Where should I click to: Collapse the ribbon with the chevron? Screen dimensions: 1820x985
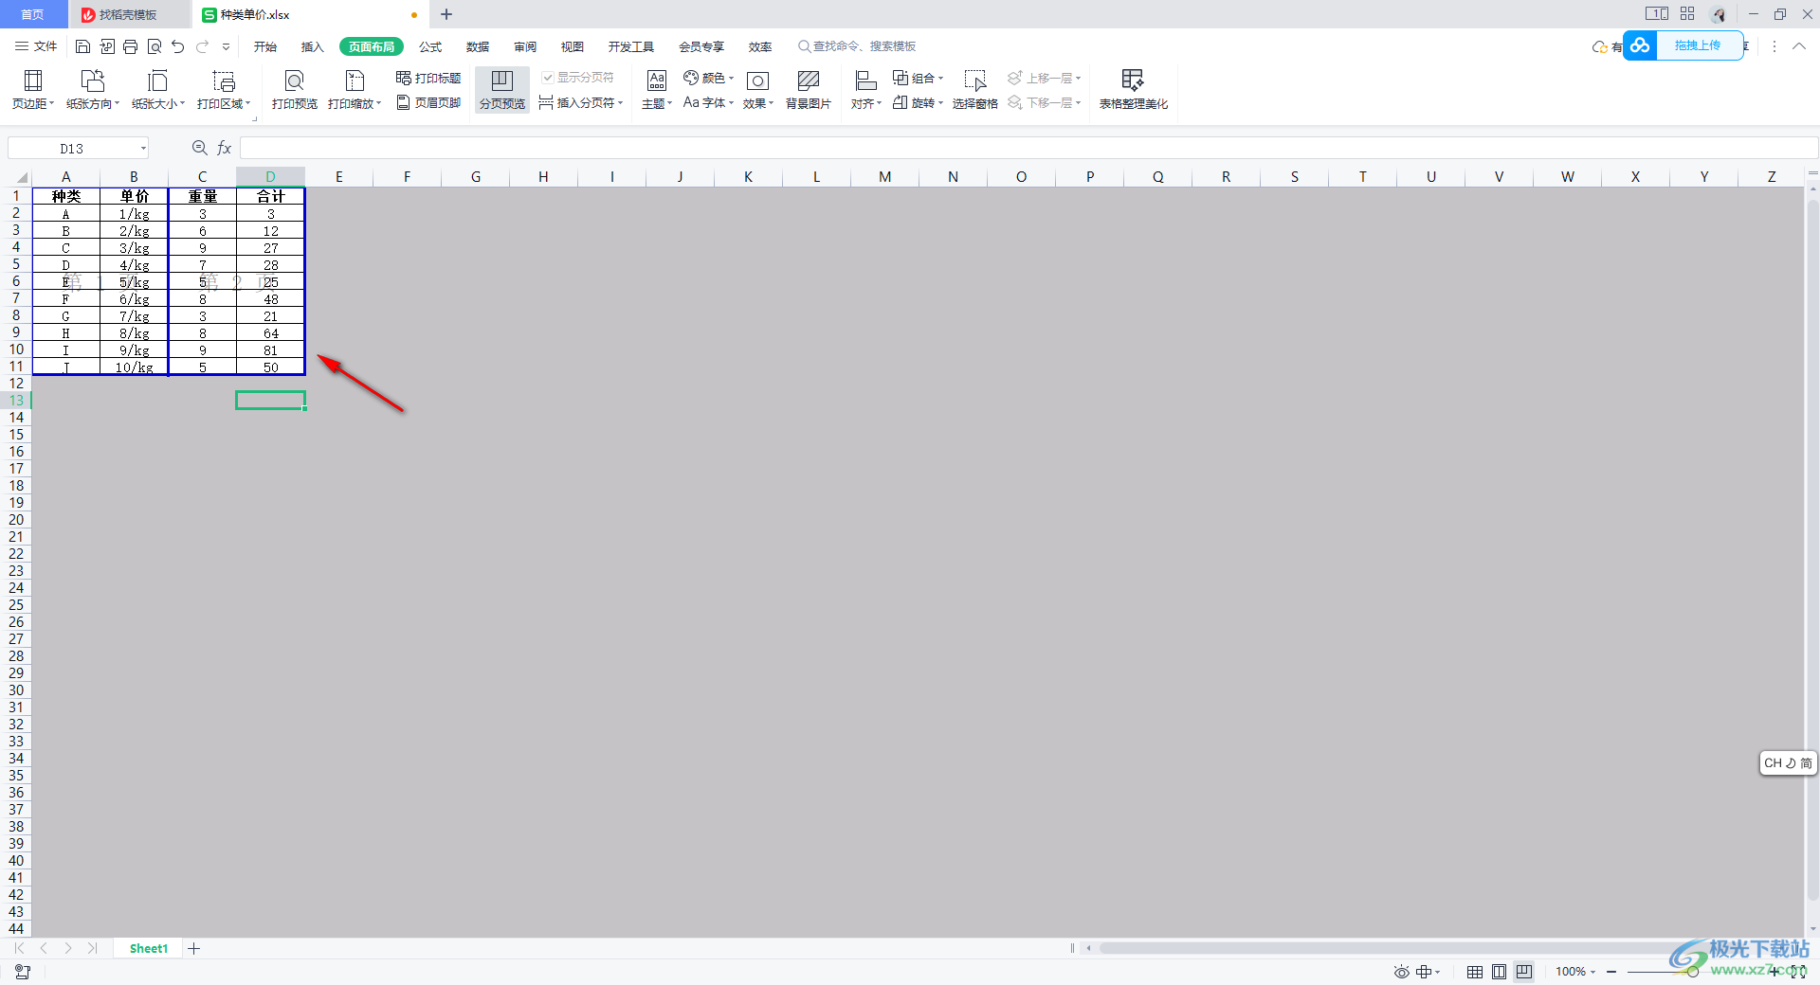point(1798,46)
